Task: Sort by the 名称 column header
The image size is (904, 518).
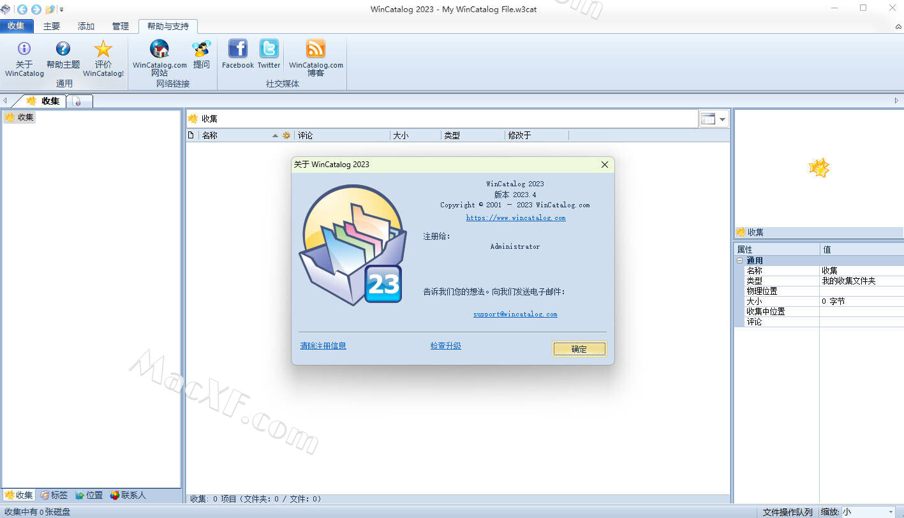Action: (210, 135)
